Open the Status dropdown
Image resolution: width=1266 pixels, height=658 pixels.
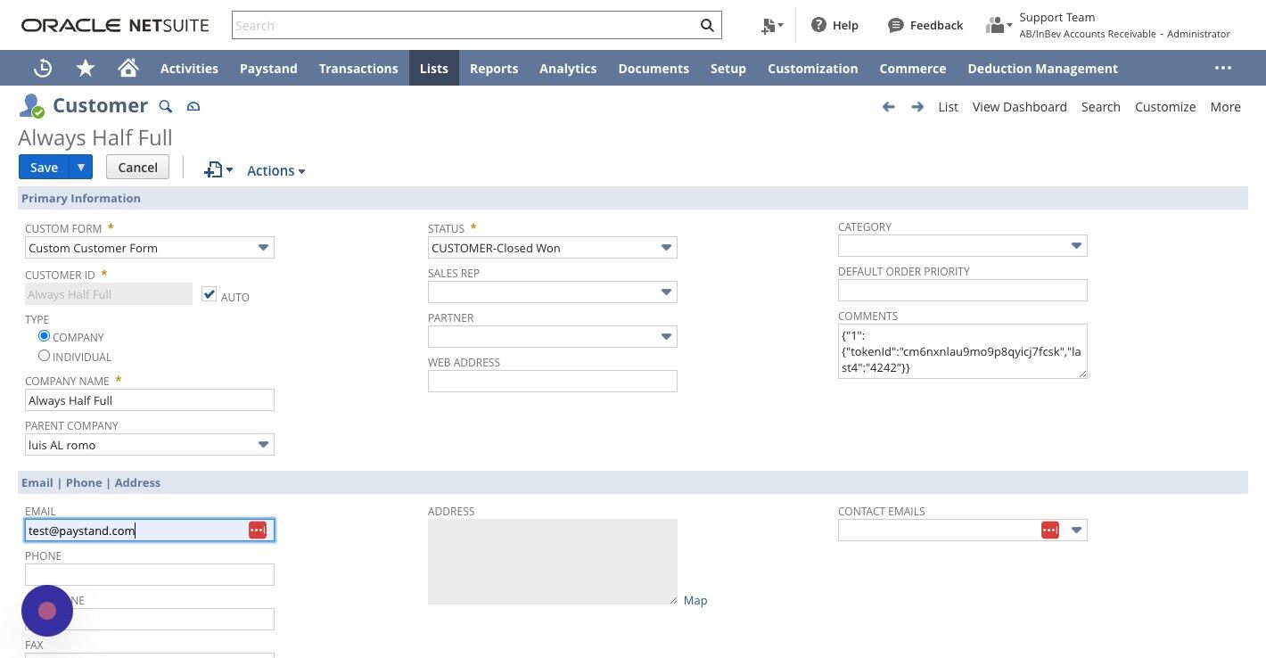click(666, 248)
